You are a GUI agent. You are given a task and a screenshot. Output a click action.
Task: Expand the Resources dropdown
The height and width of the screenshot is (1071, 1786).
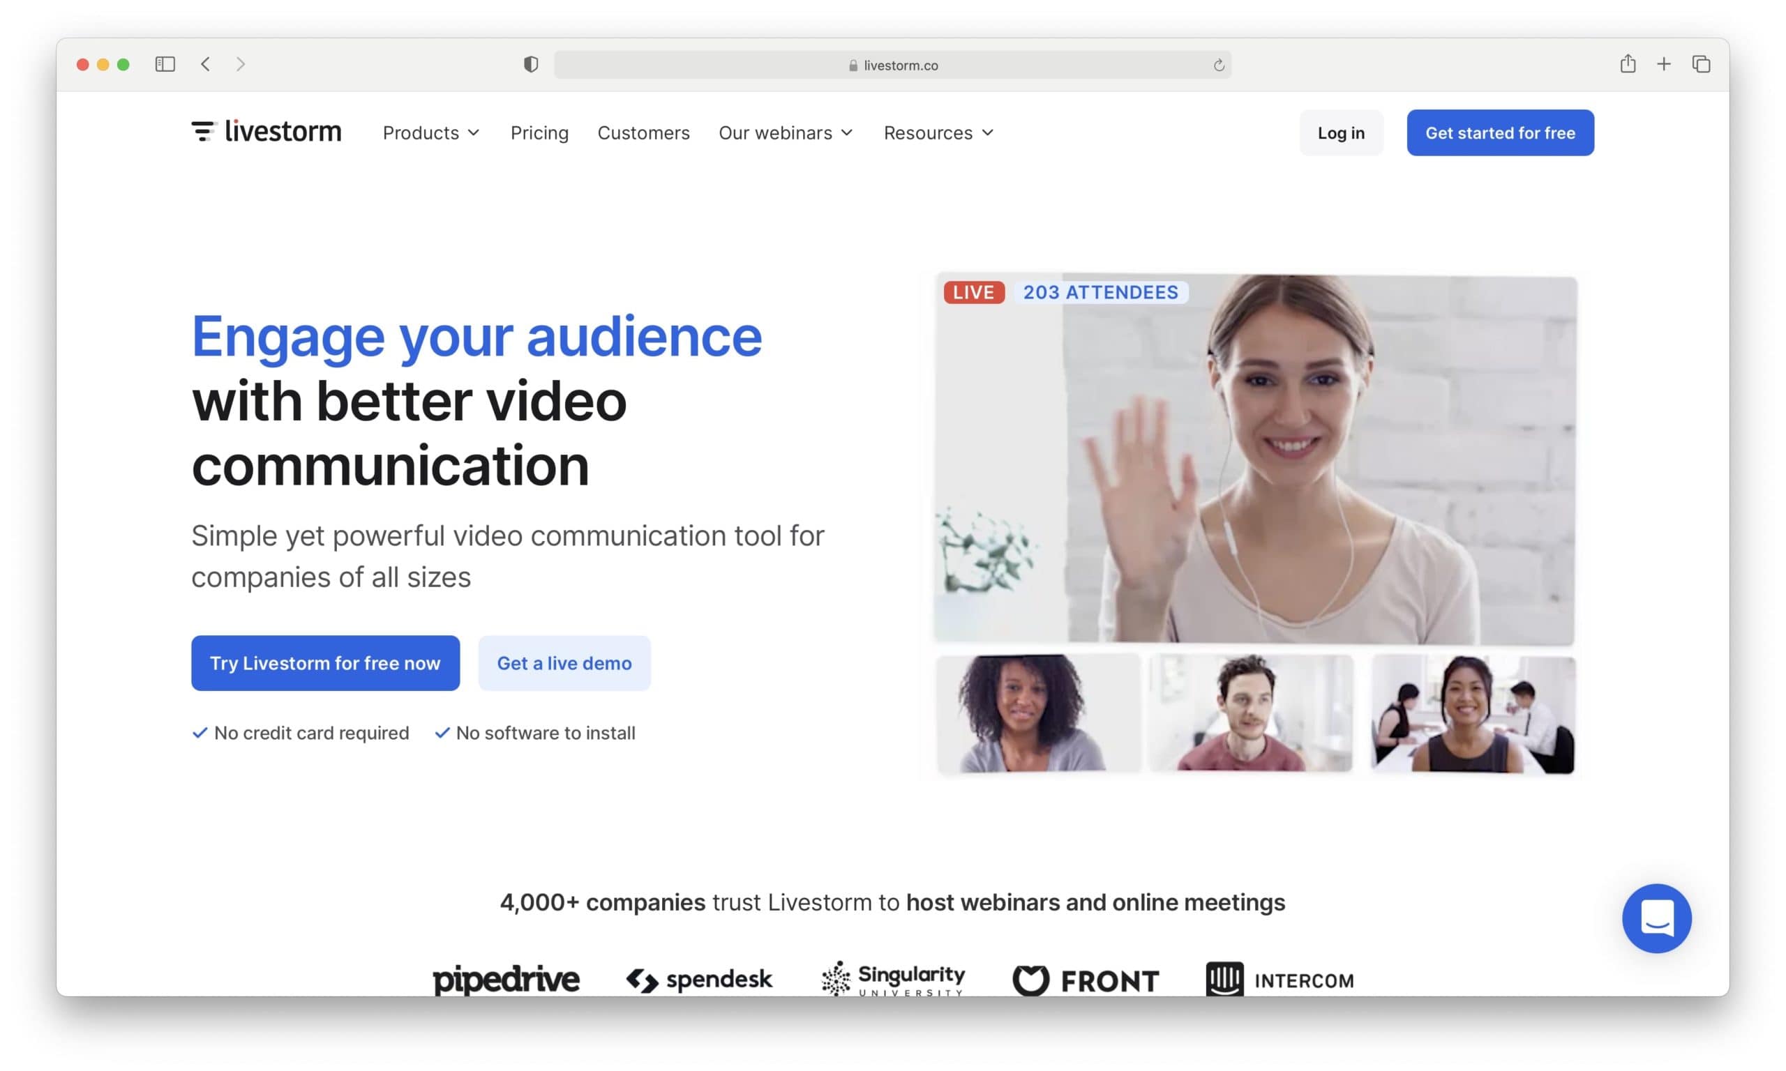tap(938, 132)
